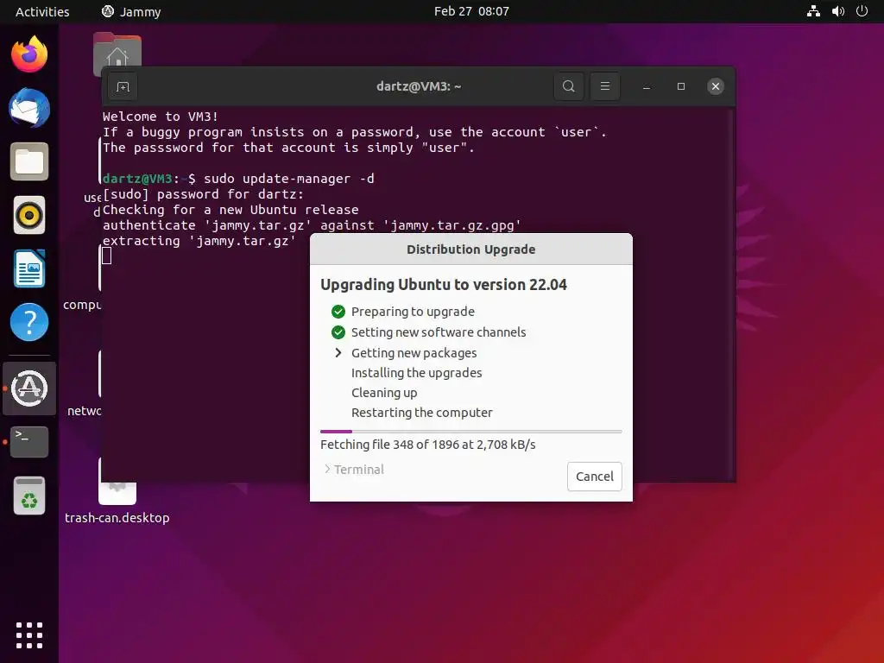Click the Getting new packages arrow
The width and height of the screenshot is (884, 663).
(338, 353)
